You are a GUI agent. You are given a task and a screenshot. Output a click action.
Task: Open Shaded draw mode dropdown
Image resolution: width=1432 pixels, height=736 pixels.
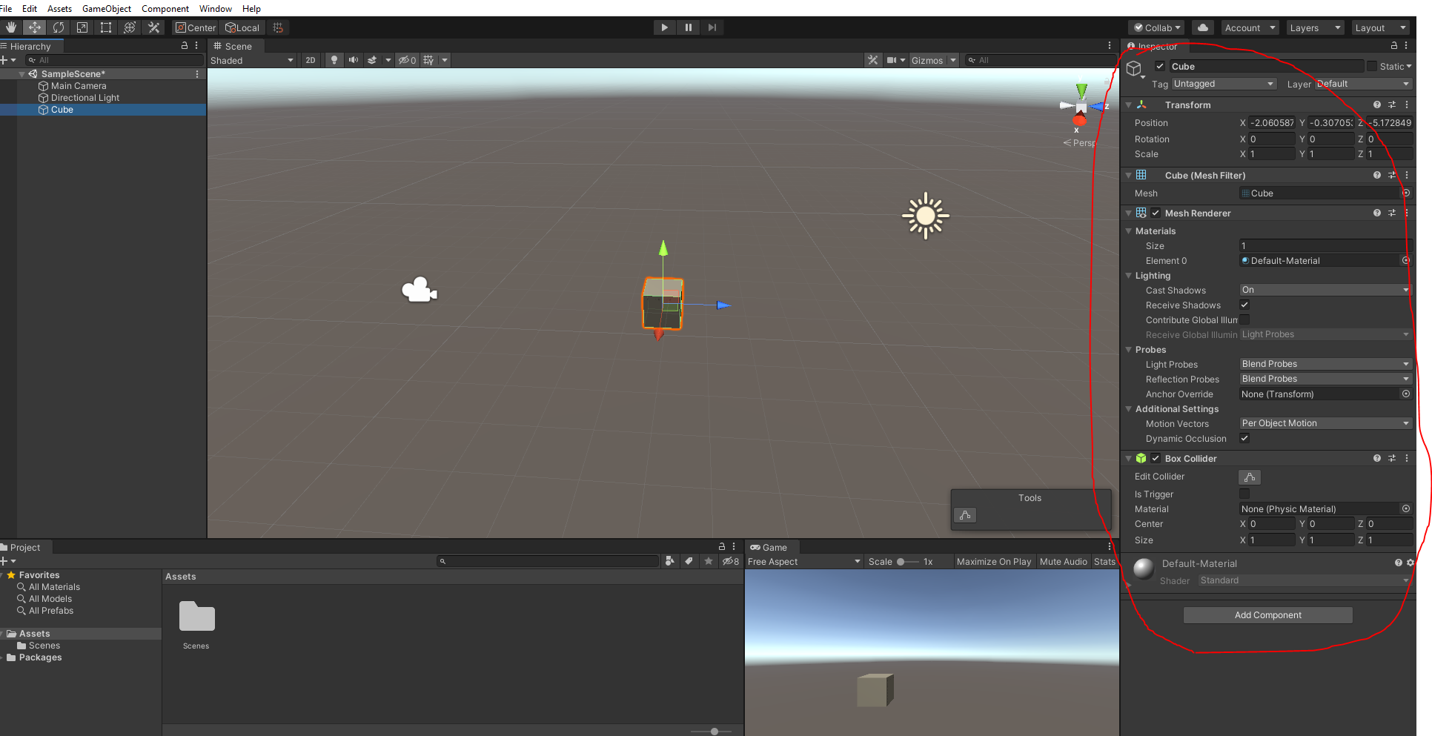252,60
